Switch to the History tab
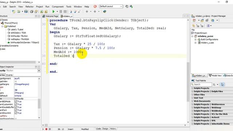This screenshot has height=131, width=233. (113, 129)
